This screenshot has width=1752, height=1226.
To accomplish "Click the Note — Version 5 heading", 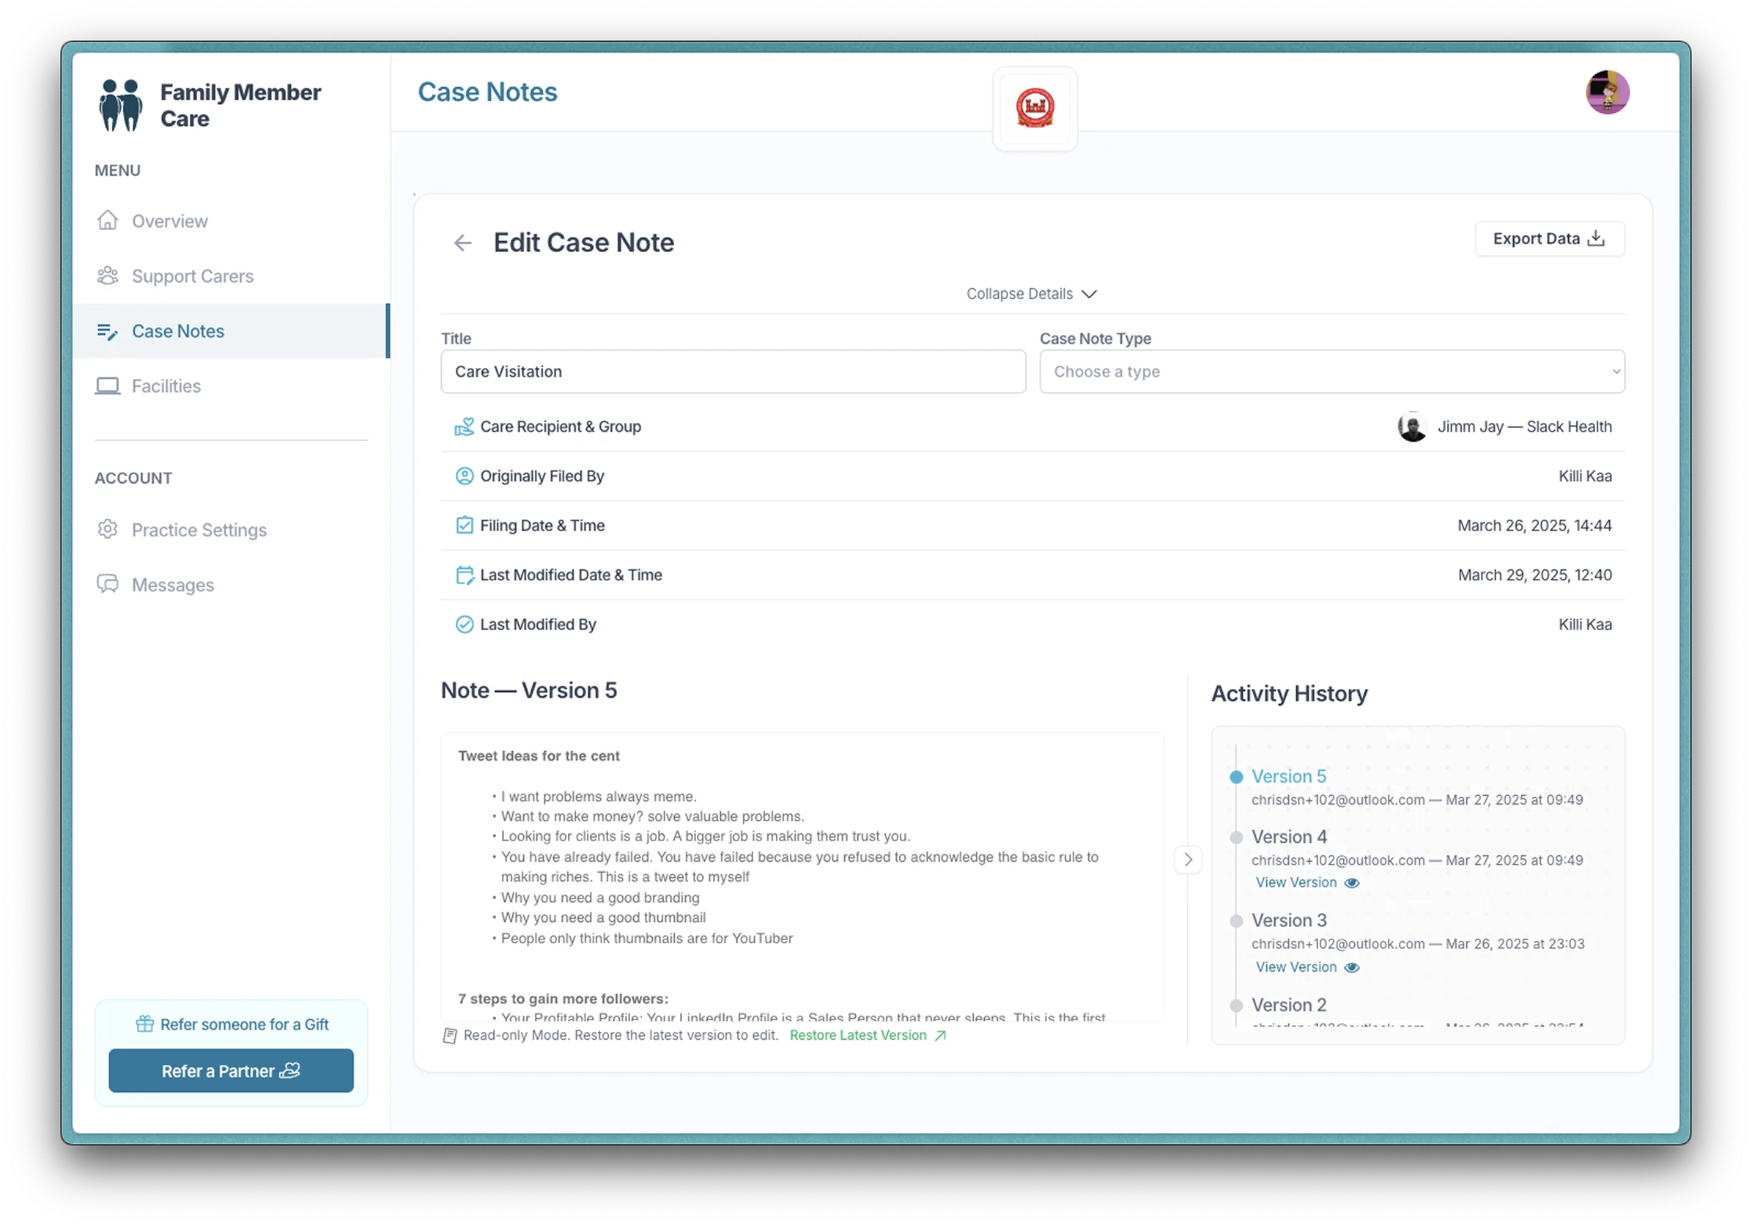I will point(529,690).
